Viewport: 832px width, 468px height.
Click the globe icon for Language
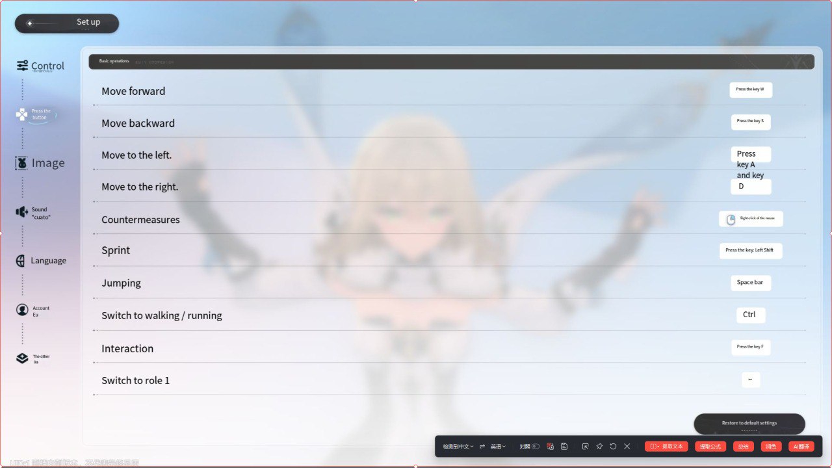pyautogui.click(x=21, y=261)
